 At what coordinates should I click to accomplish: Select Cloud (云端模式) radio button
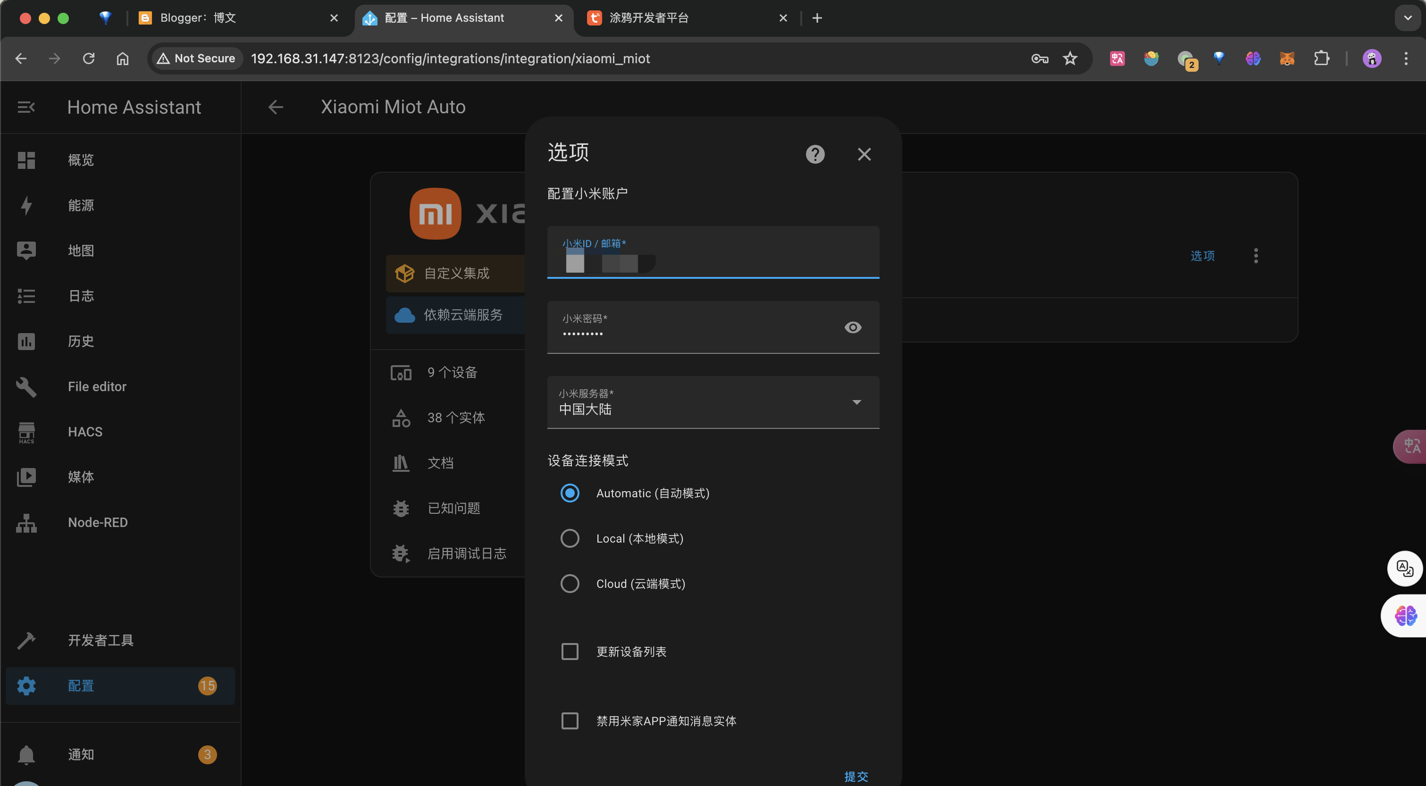(570, 584)
